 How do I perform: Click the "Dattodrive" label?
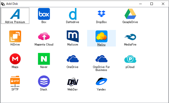coord(72,22)
